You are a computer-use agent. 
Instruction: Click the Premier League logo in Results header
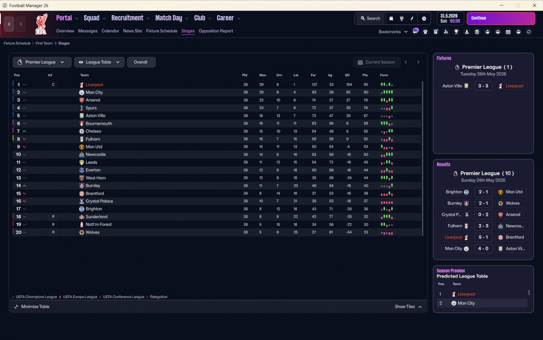(456, 173)
